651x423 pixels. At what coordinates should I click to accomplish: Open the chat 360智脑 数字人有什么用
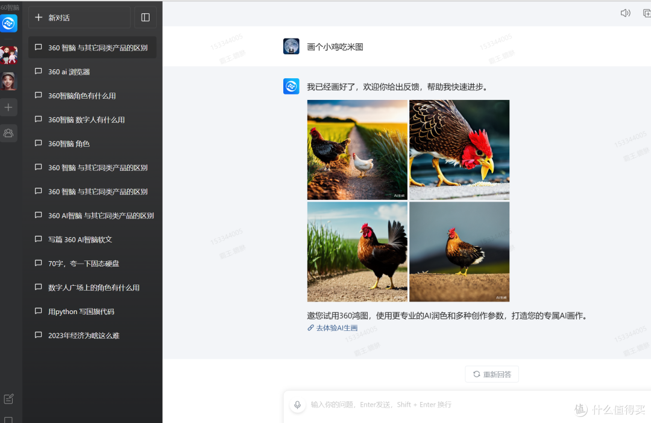click(x=92, y=120)
